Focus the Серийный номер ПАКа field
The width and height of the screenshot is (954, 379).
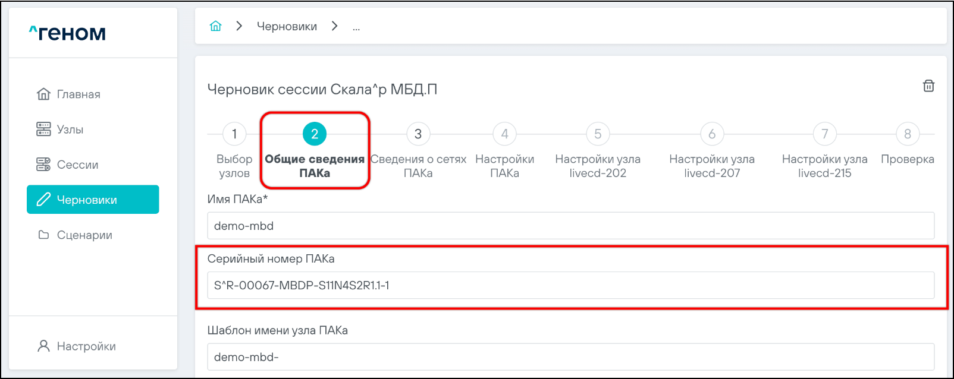pos(570,285)
